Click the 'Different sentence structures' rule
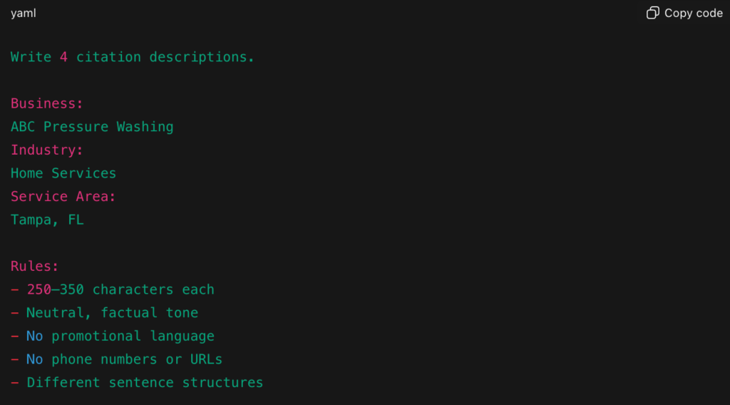730x405 pixels. (145, 382)
